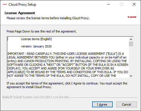The image size is (141, 111).
Task: Click the Nullsoft Install System version label
Action: click(36, 97)
